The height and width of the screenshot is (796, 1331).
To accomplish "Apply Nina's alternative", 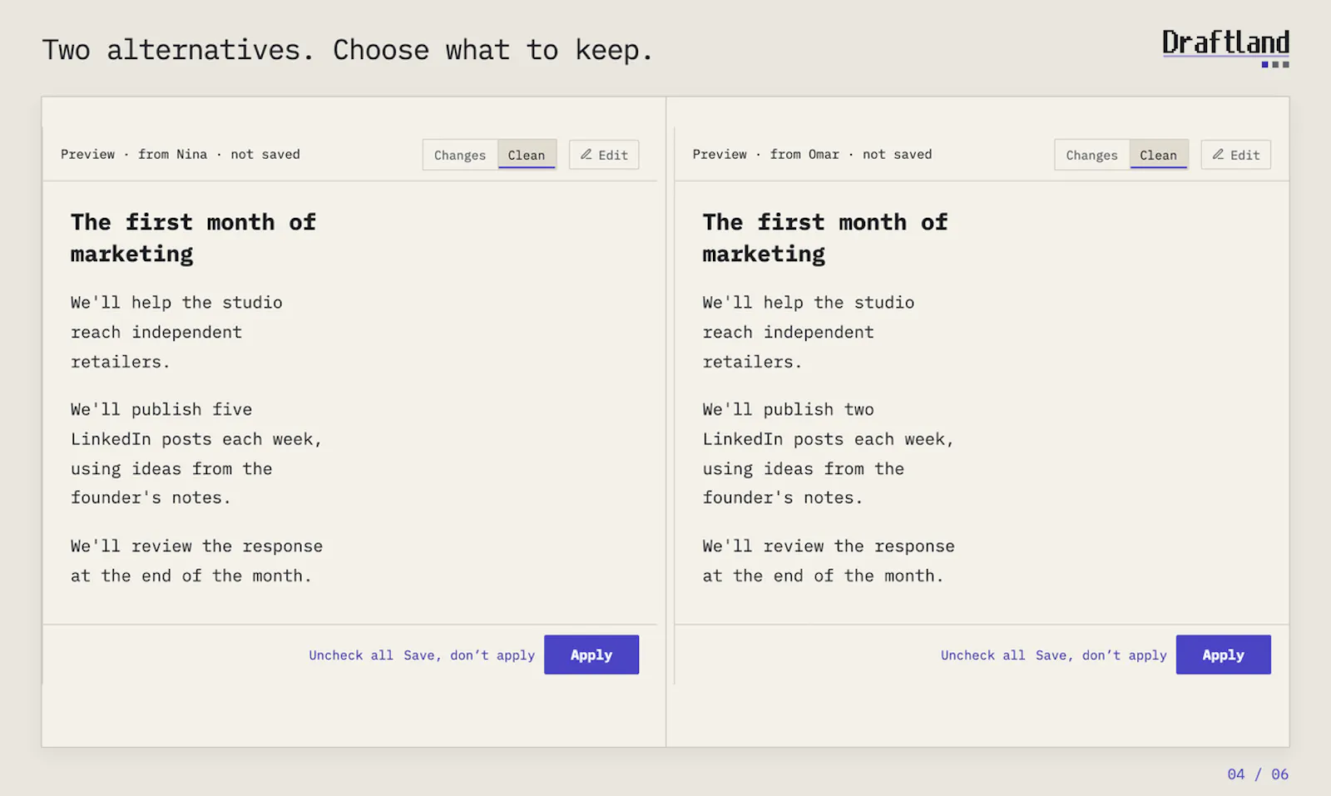I will coord(591,655).
